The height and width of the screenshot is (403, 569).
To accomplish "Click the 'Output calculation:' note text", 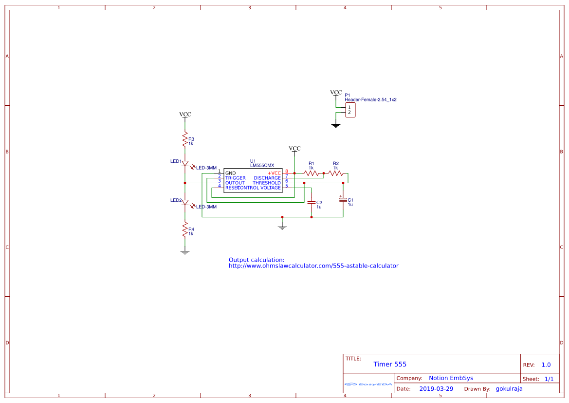I will point(257,260).
